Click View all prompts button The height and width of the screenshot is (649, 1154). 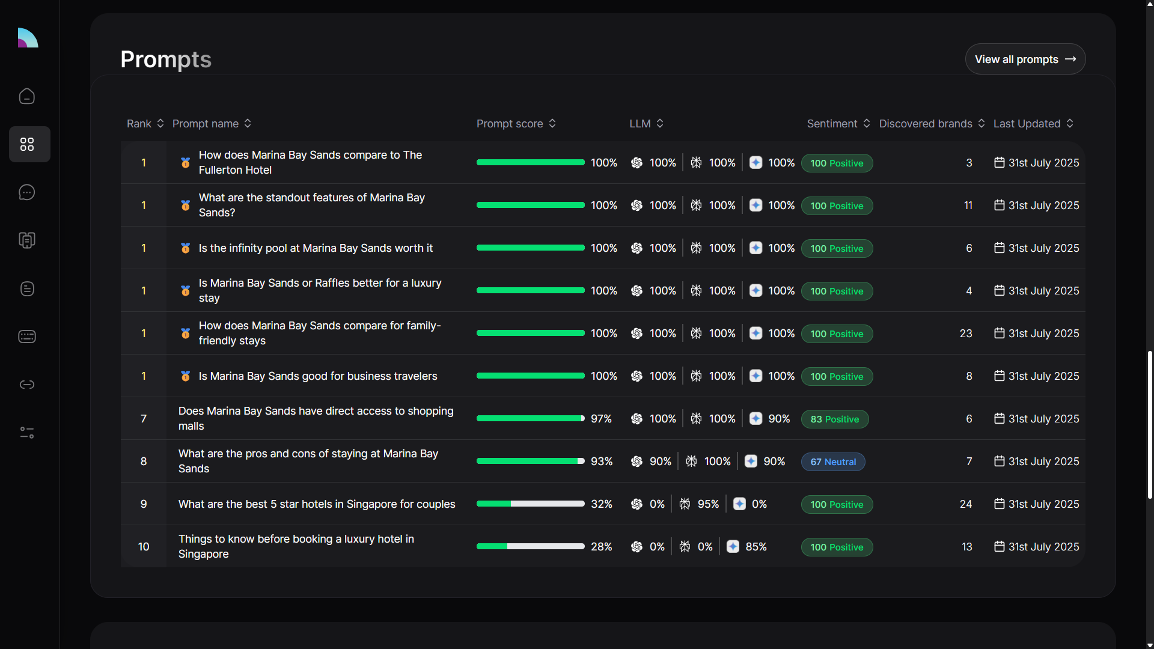[x=1025, y=59]
